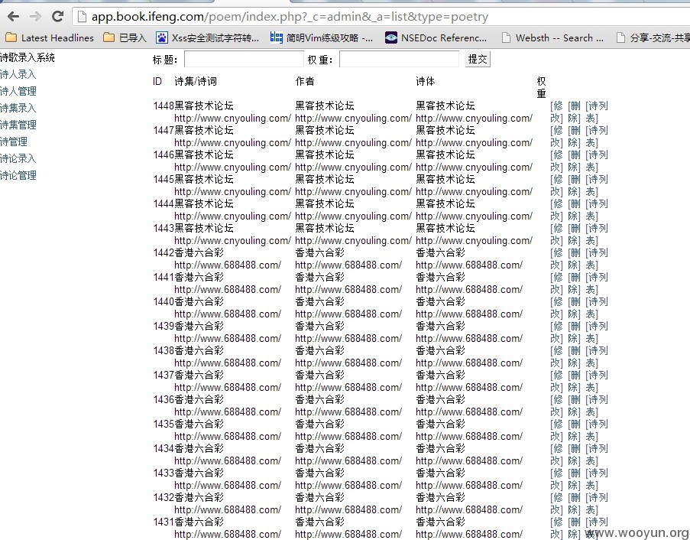Click ID 1431 in the table
This screenshot has height=540, width=690.
(x=164, y=522)
